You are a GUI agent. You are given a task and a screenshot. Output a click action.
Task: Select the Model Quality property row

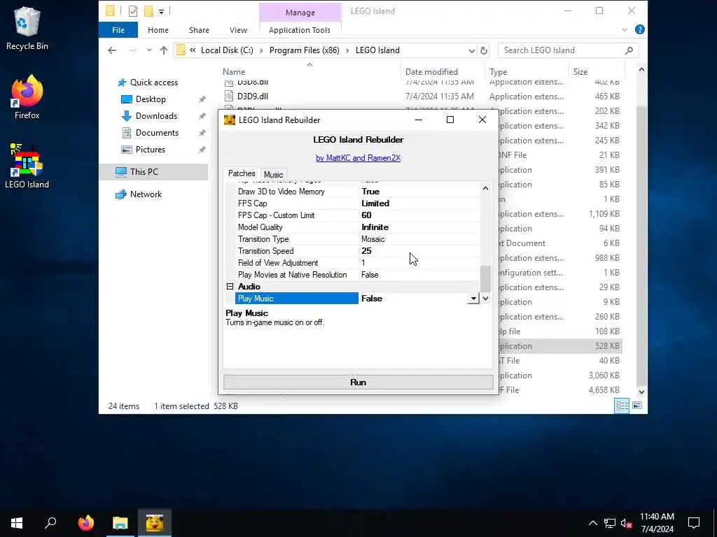tap(357, 227)
